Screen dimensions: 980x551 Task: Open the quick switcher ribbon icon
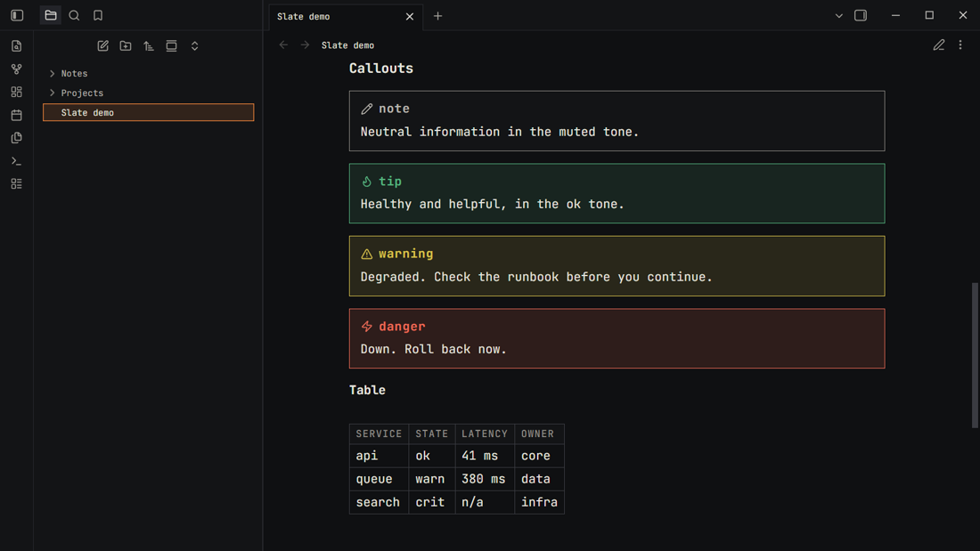(17, 46)
